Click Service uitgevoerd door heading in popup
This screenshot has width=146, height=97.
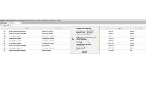[x=84, y=44]
